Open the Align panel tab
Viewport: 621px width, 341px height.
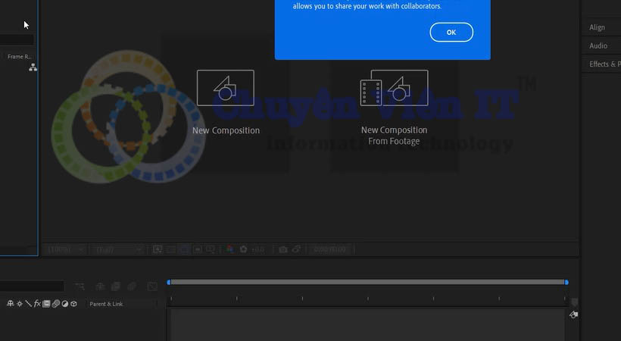[598, 27]
